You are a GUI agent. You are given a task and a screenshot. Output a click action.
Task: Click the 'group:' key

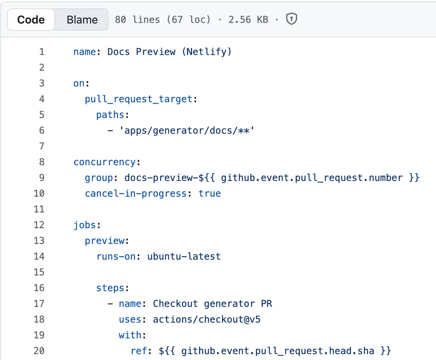pos(101,178)
